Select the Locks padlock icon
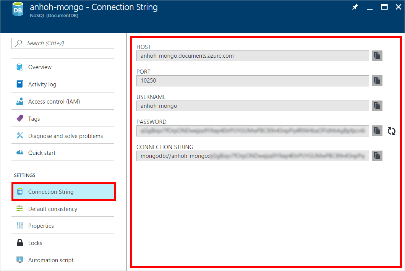The height and width of the screenshot is (271, 405). pos(19,243)
